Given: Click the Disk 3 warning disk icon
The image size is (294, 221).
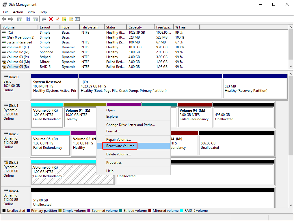Looking at the screenshot, I should (6, 162).
